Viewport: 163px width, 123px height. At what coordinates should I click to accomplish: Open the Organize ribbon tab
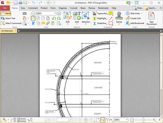point(62,8)
